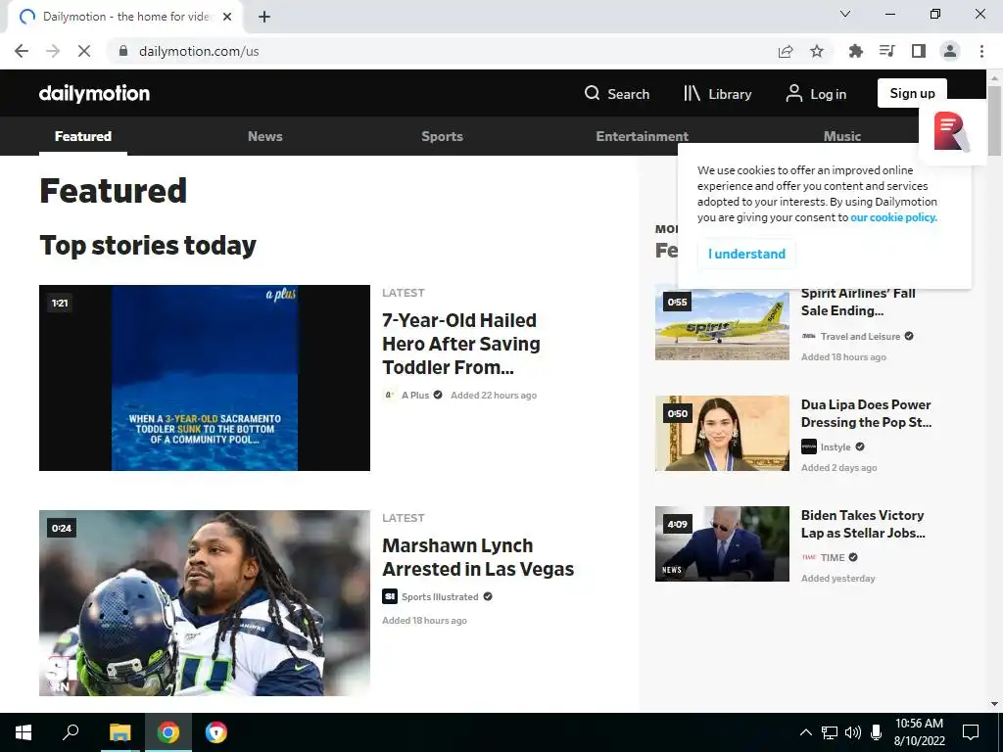
Task: Open the Extensions puzzle icon
Action: click(x=855, y=51)
